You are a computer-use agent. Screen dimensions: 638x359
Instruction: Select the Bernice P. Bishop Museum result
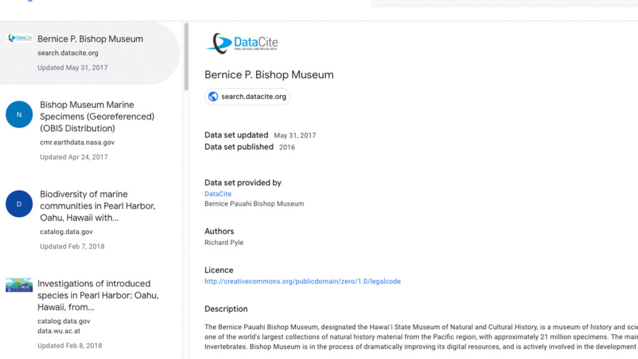coord(90,39)
